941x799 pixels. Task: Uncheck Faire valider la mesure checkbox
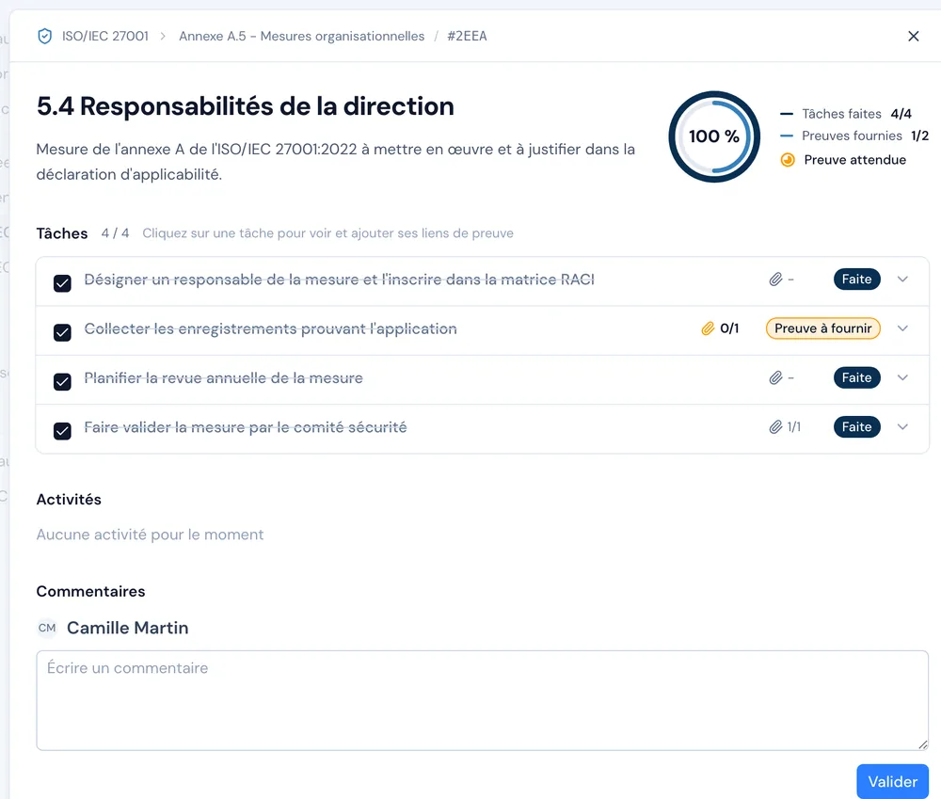[x=62, y=430]
